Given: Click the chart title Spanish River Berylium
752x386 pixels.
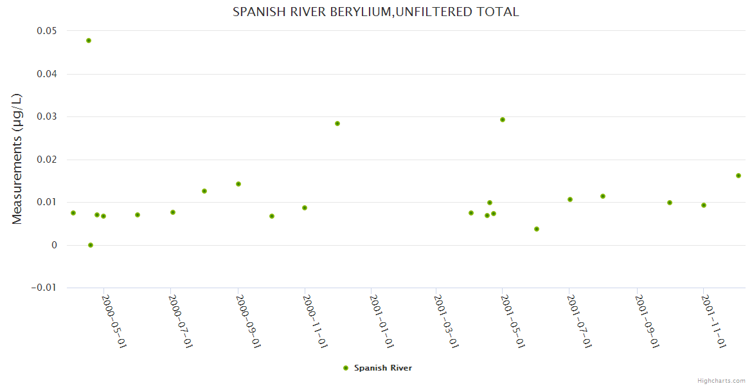Looking at the screenshot, I should click(375, 12).
